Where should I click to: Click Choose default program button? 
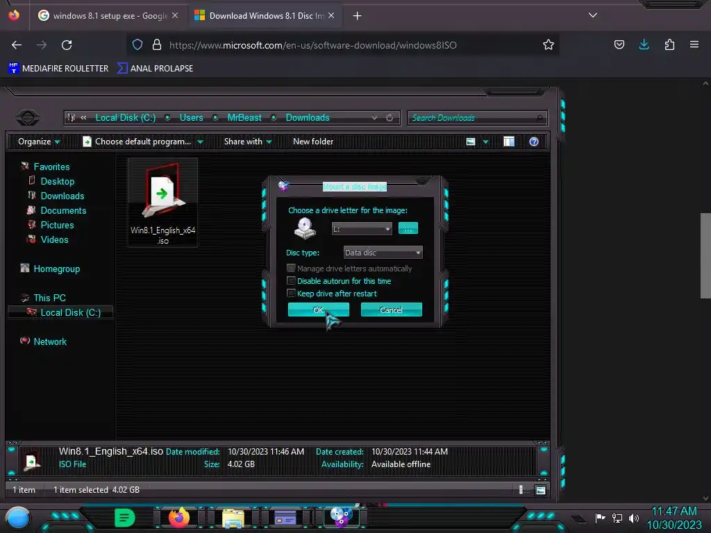[x=137, y=142]
